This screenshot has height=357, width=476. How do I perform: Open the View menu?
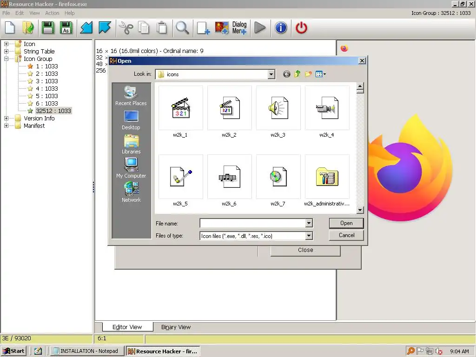[34, 13]
